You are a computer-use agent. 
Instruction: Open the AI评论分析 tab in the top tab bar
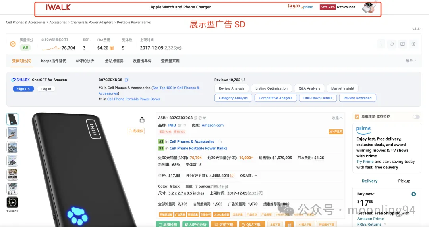coord(85,61)
